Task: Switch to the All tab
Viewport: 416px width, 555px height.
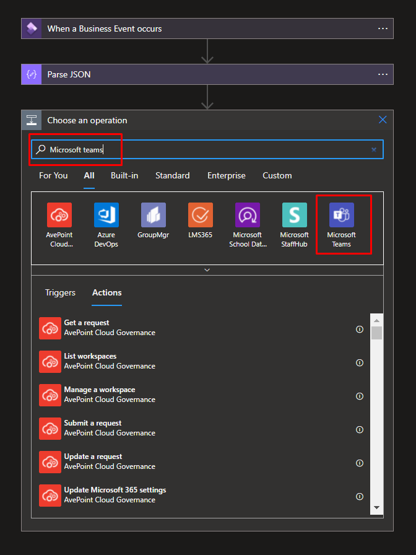Action: (89, 175)
